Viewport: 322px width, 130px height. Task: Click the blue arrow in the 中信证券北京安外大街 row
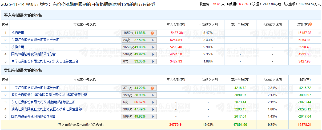(153, 62)
